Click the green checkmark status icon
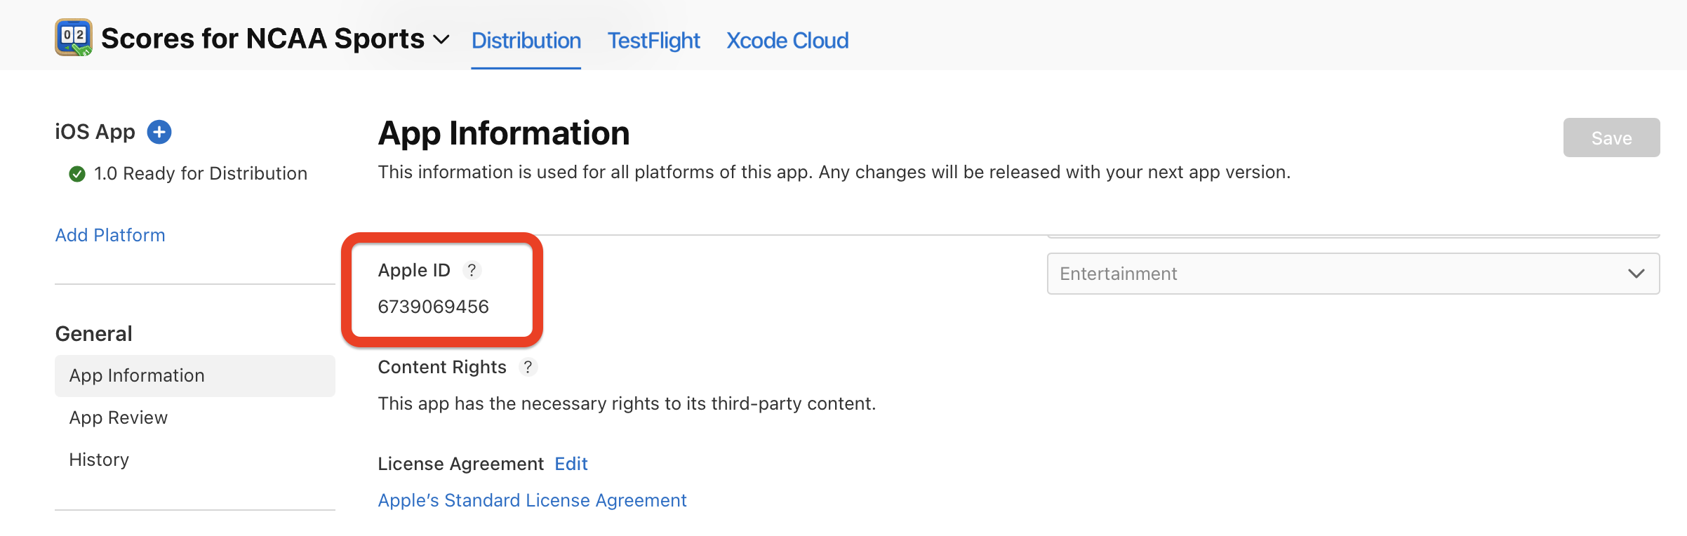The height and width of the screenshot is (536, 1687). tap(77, 174)
